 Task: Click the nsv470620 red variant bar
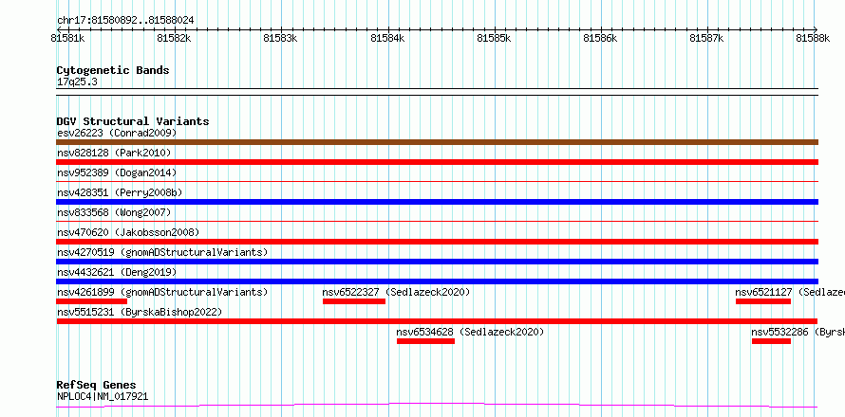(x=437, y=242)
